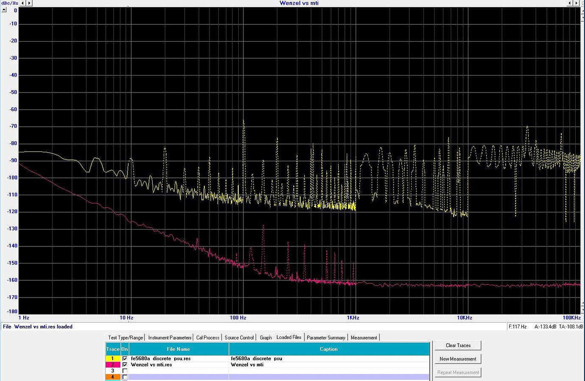Enable the trace 4 On checkbox

point(125,377)
